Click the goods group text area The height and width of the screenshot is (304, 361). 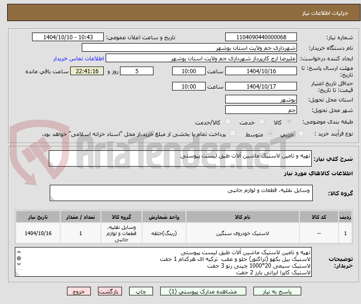181,193
